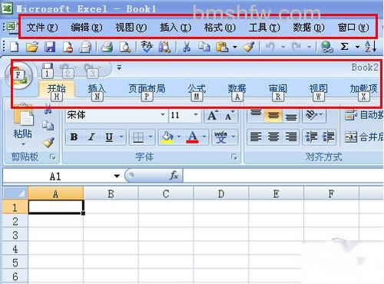Switch to the 数据 ribbon tab
Viewport: 384px width, 284px height.
(x=237, y=89)
